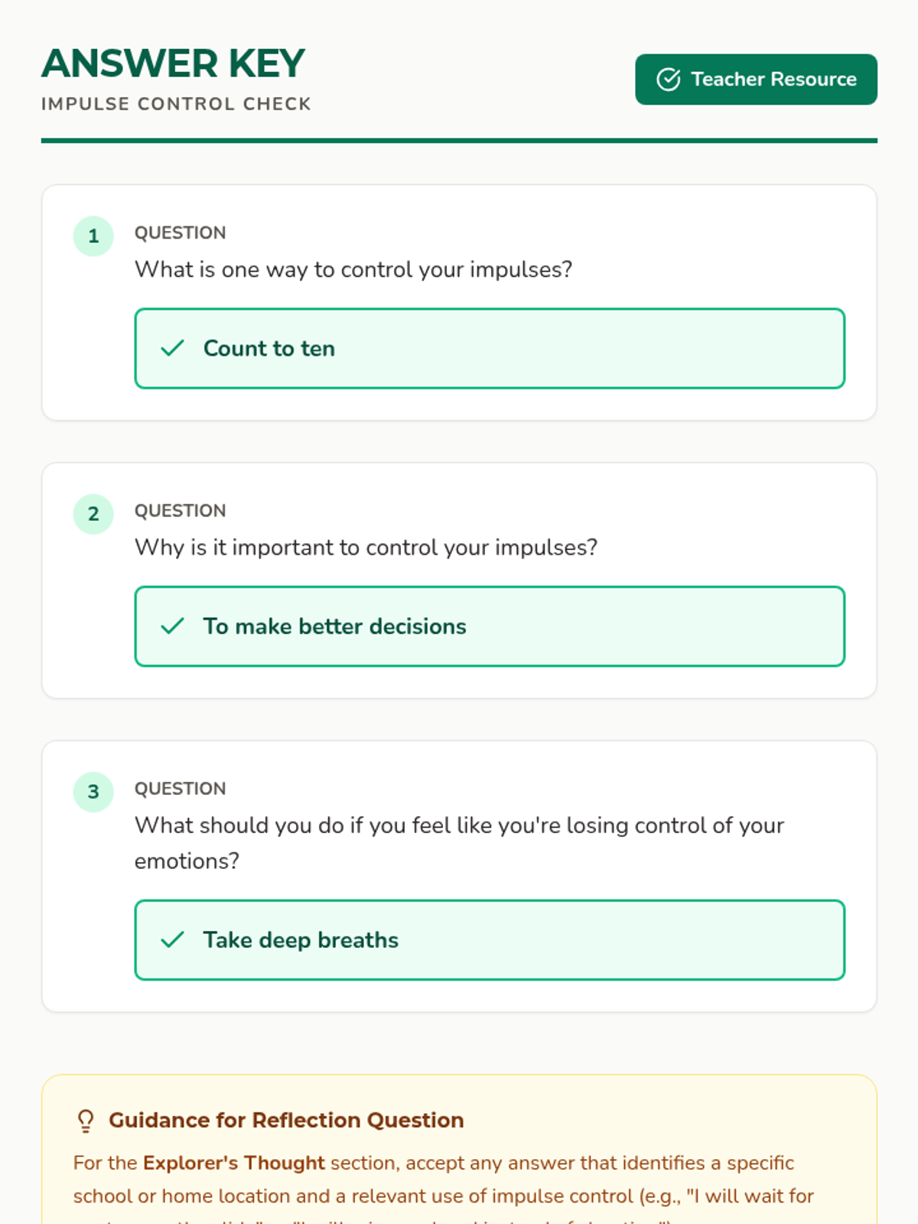Click the bold Explorer's Thought text
The image size is (918, 1224).
tap(234, 1163)
